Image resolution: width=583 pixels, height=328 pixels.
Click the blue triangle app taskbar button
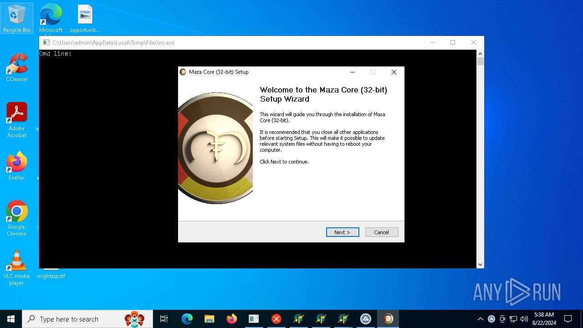pyautogui.click(x=366, y=319)
